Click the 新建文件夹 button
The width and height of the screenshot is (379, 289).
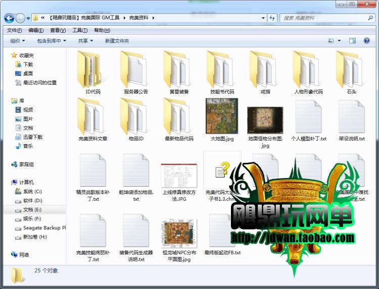point(117,41)
